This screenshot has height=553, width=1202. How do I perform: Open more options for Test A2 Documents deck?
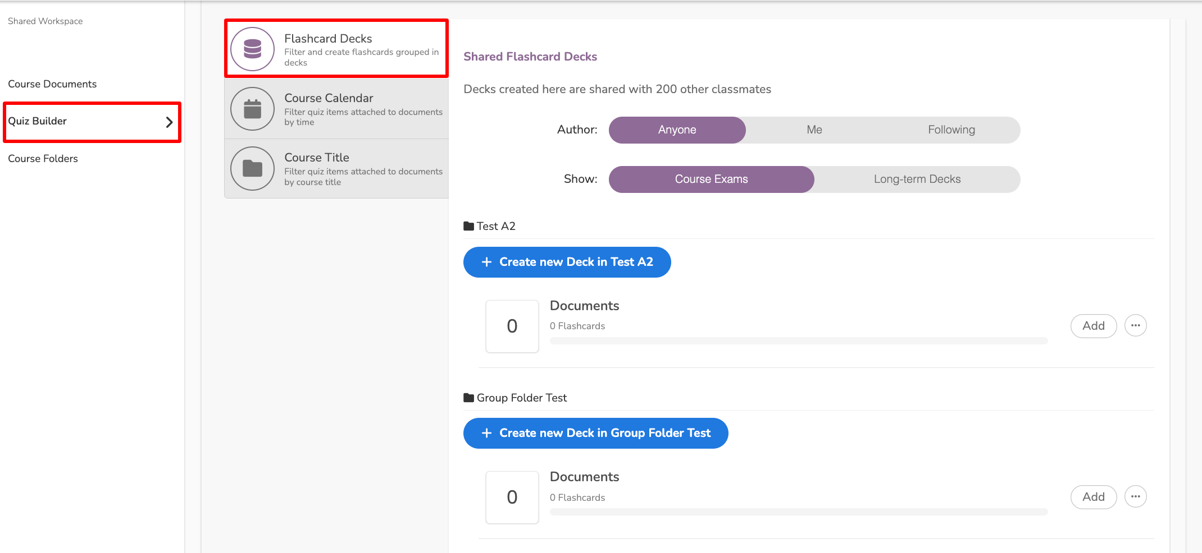click(1135, 326)
